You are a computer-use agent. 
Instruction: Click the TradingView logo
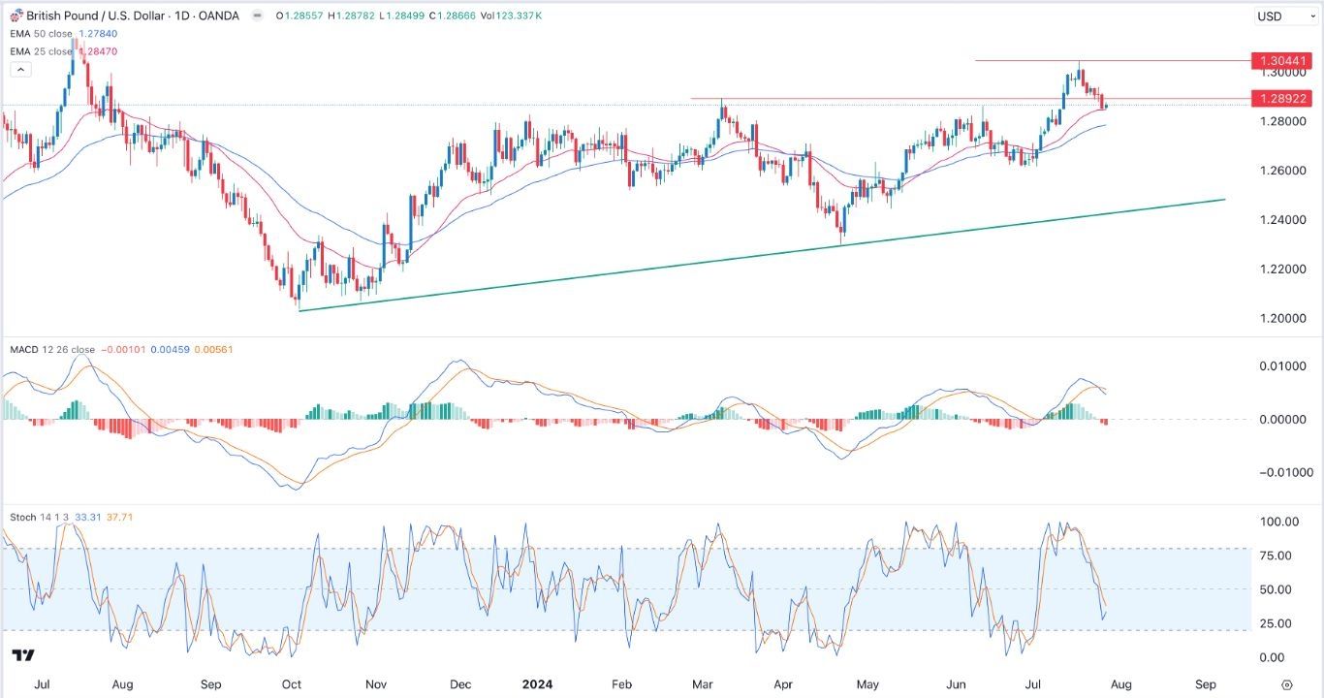point(24,657)
